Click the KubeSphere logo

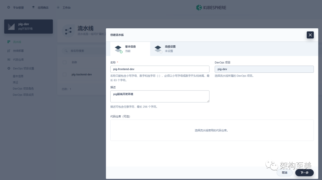(211, 7)
